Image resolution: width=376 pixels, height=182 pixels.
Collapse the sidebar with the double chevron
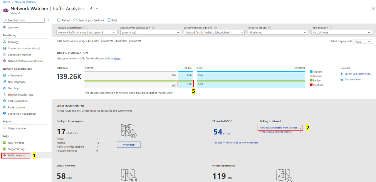[48, 20]
